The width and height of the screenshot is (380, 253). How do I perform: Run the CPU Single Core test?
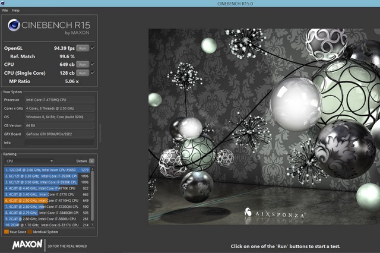point(83,73)
